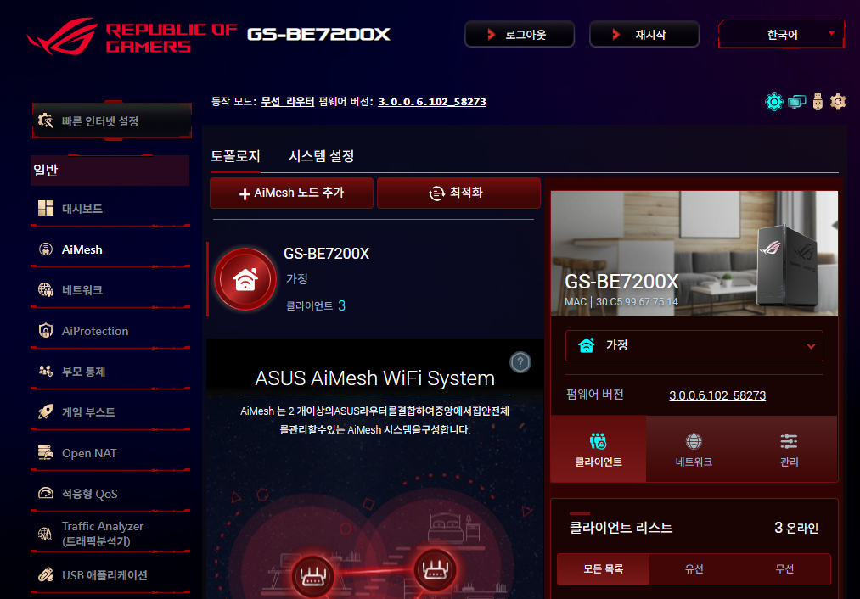Click the 재시작 button

[644, 35]
